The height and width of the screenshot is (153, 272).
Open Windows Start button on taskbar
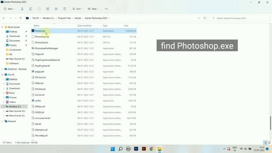click(x=113, y=149)
